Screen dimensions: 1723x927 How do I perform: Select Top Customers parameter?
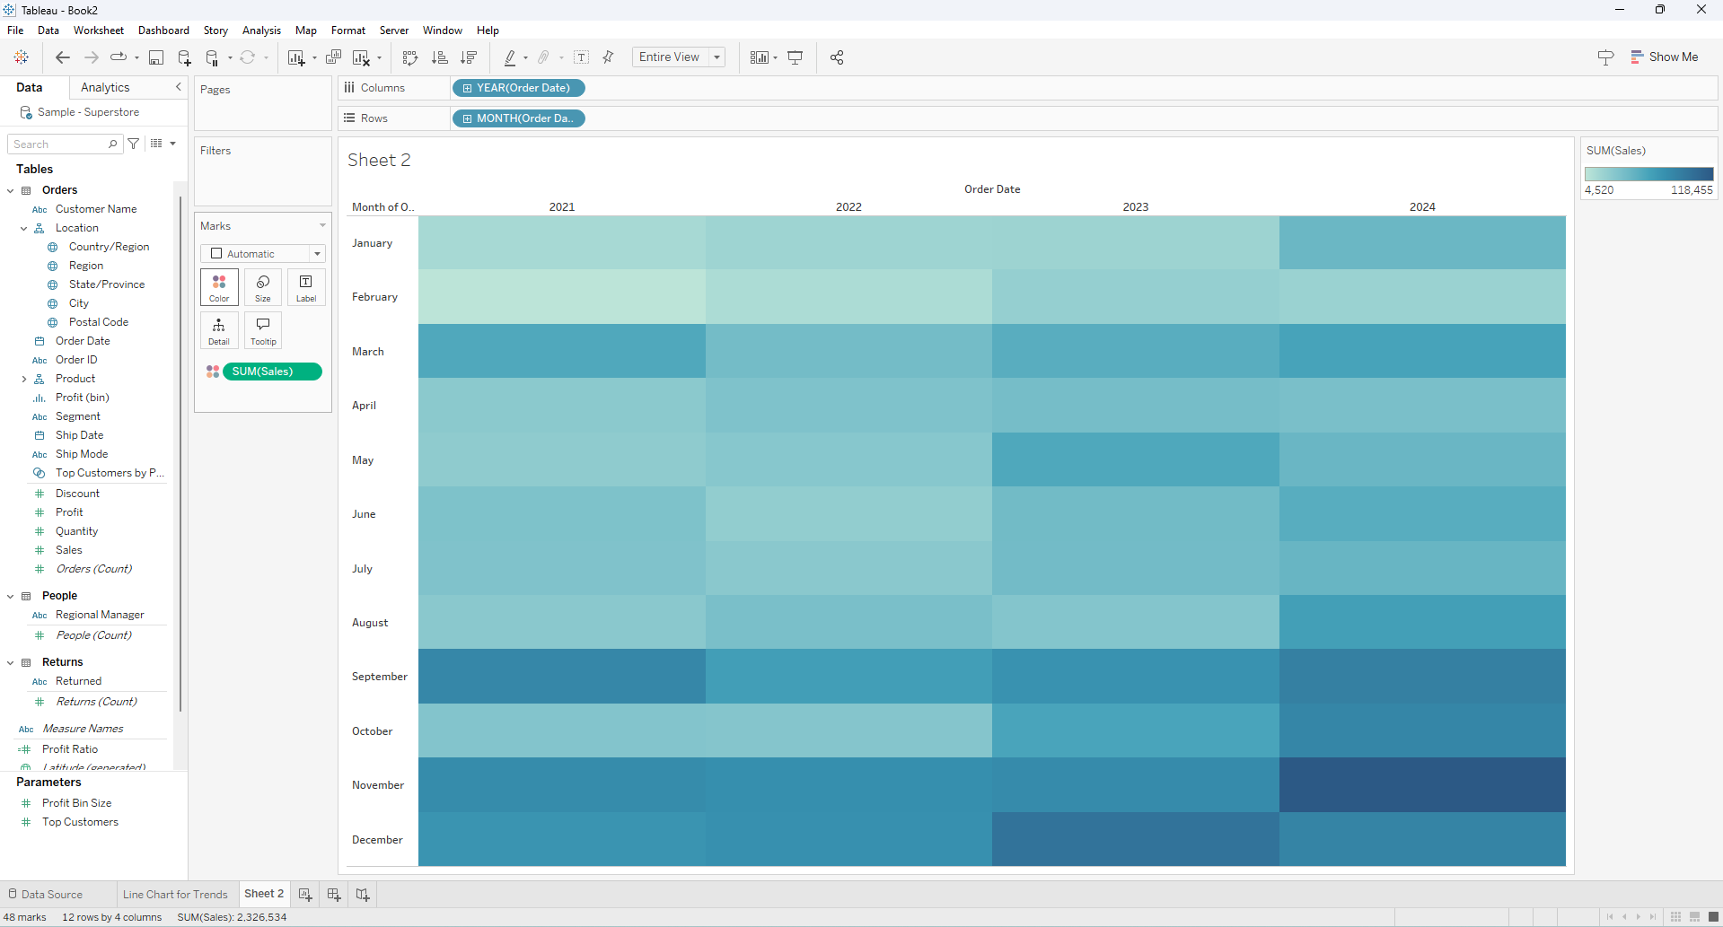80,822
